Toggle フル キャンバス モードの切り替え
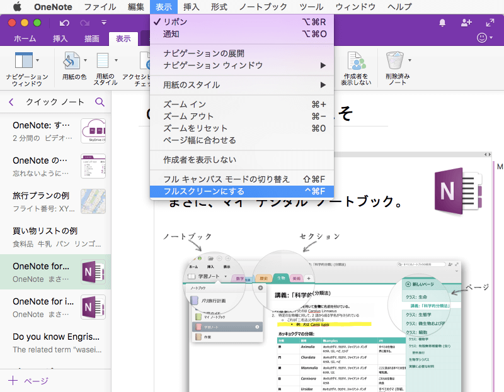 [242, 179]
